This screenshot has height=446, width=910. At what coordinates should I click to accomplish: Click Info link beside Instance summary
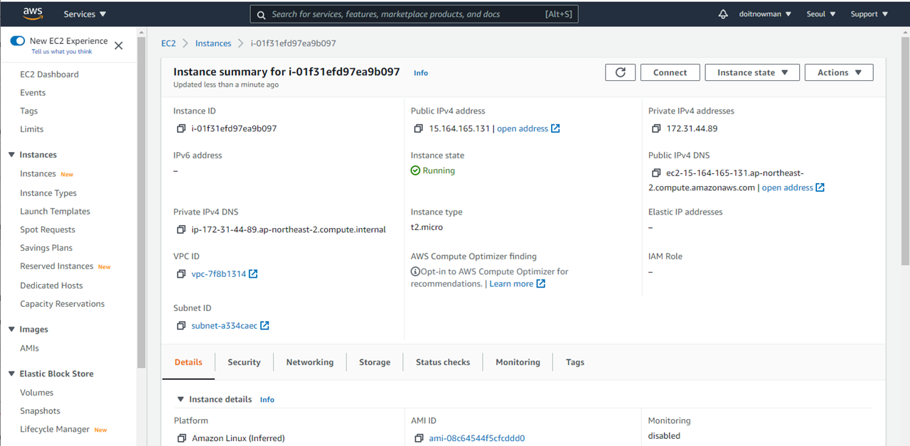tap(421, 73)
